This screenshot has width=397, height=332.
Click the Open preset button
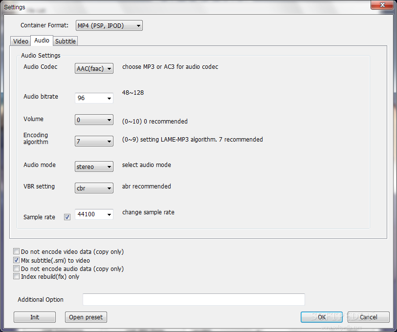(x=86, y=317)
